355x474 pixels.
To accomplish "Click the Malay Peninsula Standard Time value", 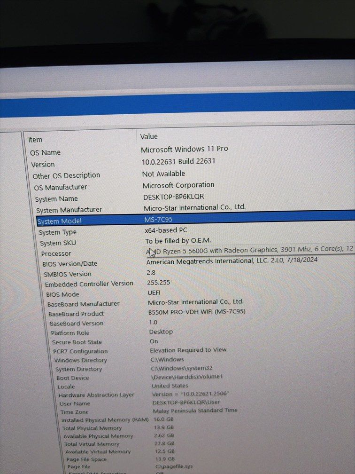I will point(195,411).
